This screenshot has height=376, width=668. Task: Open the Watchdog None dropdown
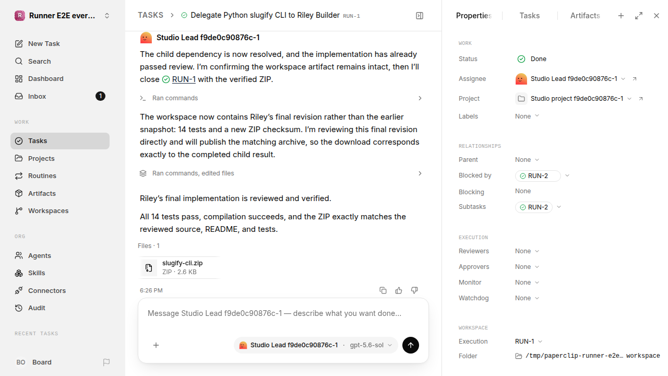527,298
